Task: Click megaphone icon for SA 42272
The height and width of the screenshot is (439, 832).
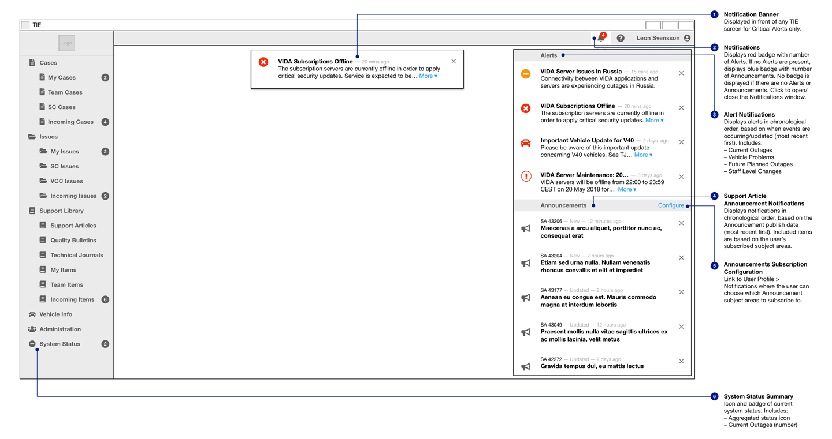Action: point(526,367)
